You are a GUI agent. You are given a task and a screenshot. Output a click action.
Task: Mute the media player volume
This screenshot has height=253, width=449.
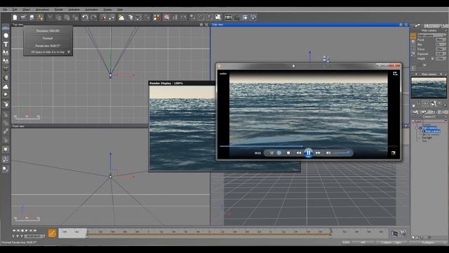[x=328, y=153]
